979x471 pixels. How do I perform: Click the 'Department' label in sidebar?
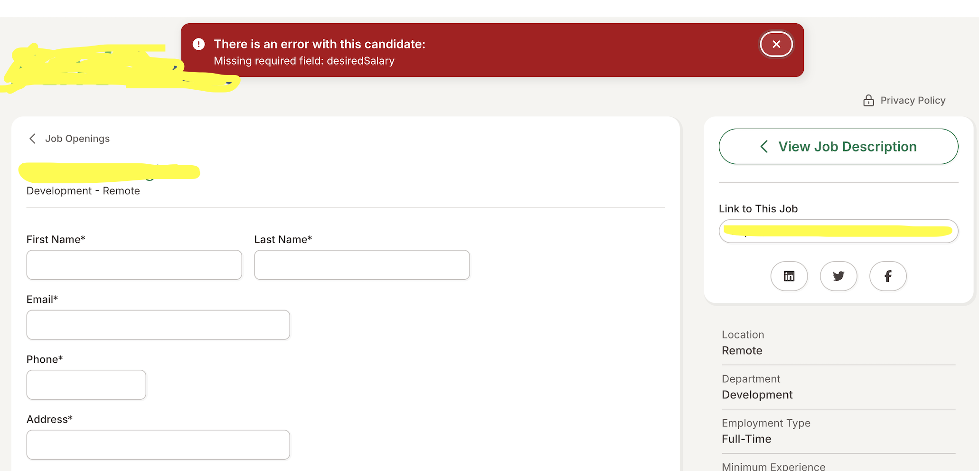(751, 379)
